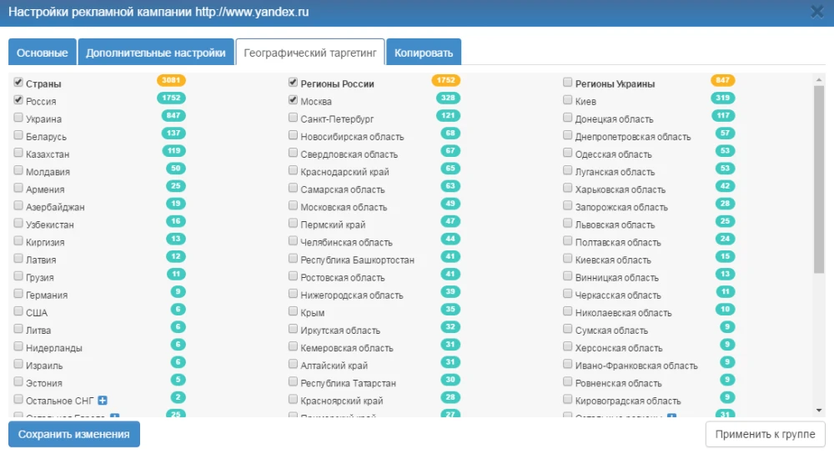This screenshot has height=454, width=834.
Task: Open the Дополнительные настройки tab
Action: pyautogui.click(x=156, y=53)
